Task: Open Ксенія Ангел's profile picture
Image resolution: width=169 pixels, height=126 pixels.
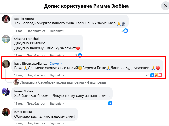Action: pos(6,19)
